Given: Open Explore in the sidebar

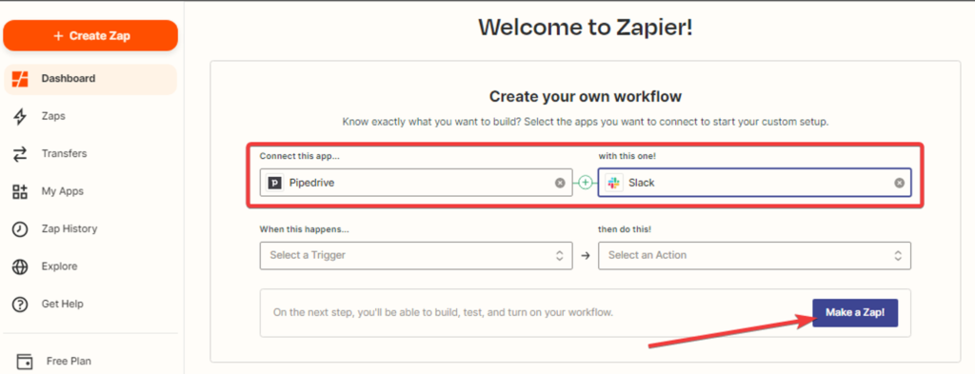Looking at the screenshot, I should (x=59, y=266).
